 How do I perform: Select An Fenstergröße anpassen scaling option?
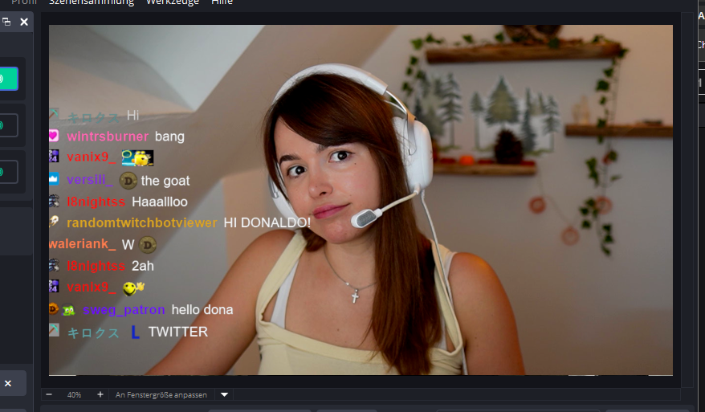click(161, 395)
